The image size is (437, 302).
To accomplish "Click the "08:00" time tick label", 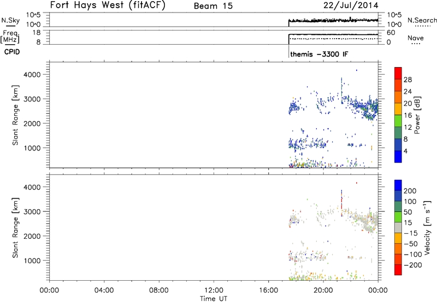I will point(159,291).
